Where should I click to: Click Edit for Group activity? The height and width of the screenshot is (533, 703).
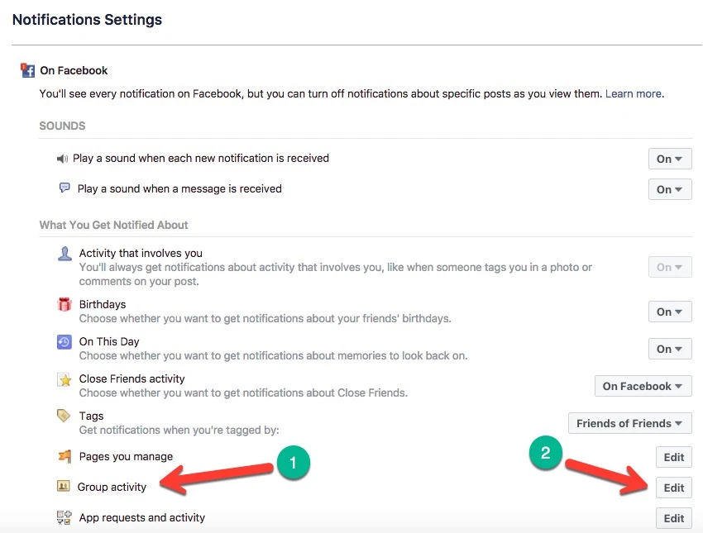coord(673,488)
